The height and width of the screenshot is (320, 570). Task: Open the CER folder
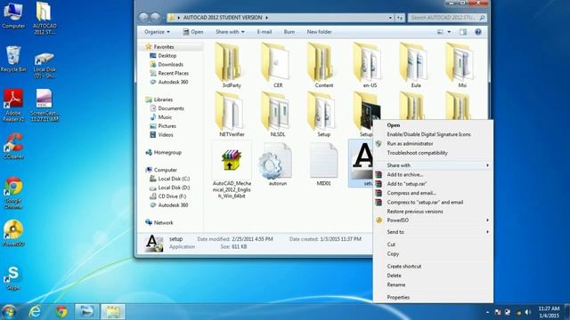pos(277,65)
